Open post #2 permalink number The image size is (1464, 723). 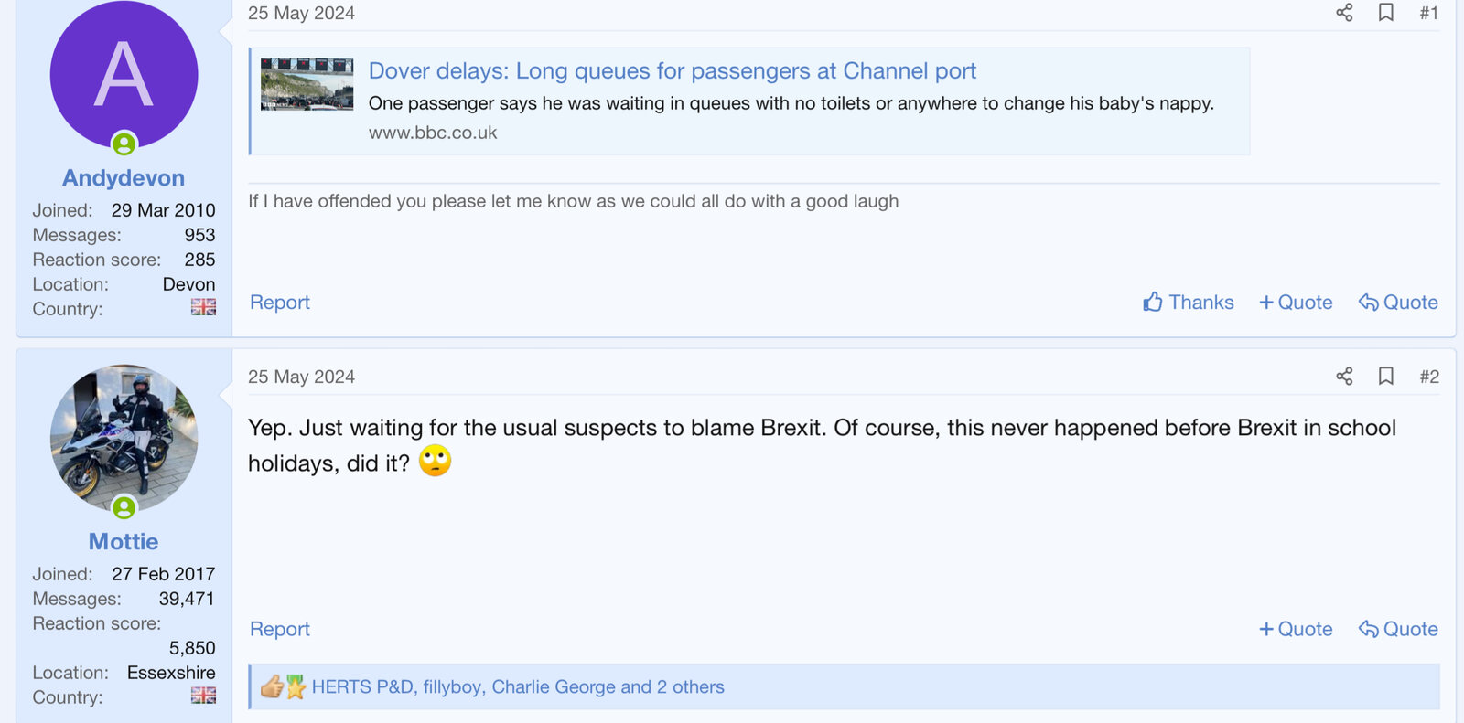coord(1428,377)
